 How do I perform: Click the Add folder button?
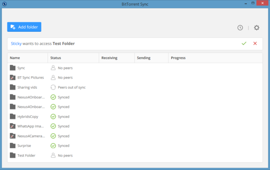(24, 27)
